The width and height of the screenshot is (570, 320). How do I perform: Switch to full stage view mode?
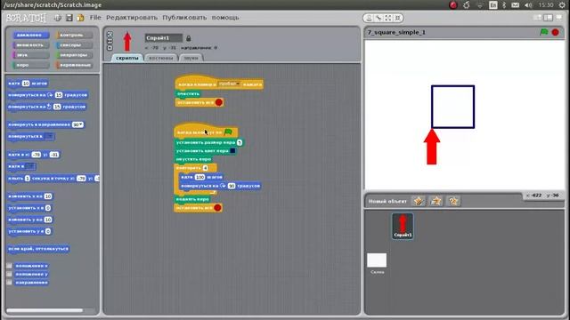[549, 18]
